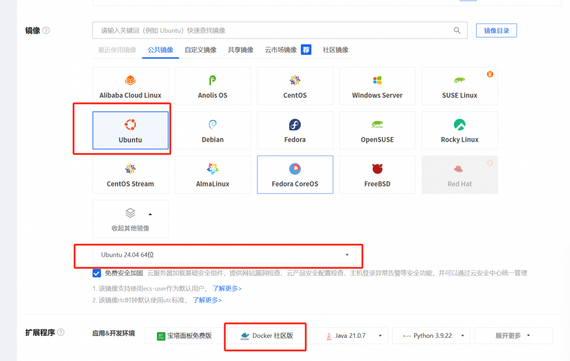Select the Alibaba Cloud Linux image
Image resolution: width=570 pixels, height=361 pixels.
(x=130, y=86)
